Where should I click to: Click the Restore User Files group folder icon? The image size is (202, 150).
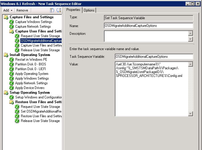click(11, 102)
